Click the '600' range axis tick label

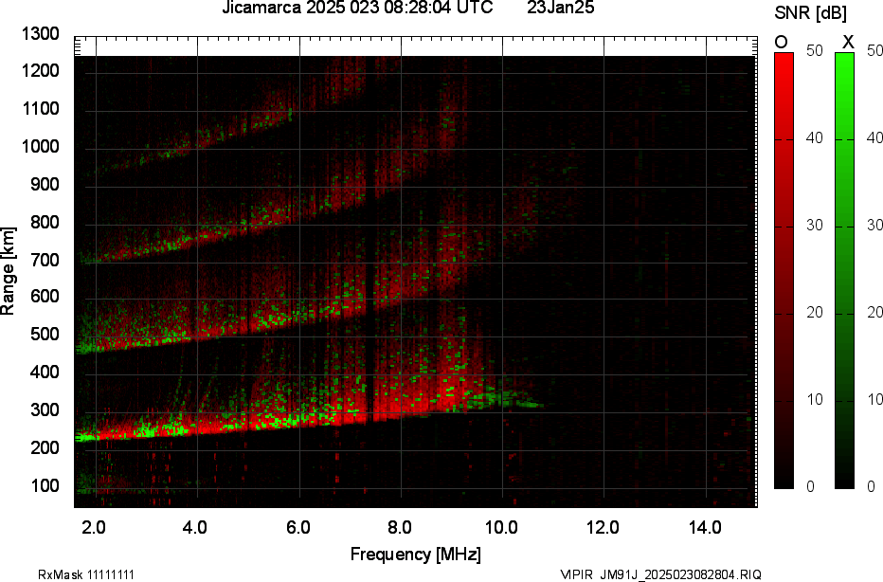click(45, 297)
